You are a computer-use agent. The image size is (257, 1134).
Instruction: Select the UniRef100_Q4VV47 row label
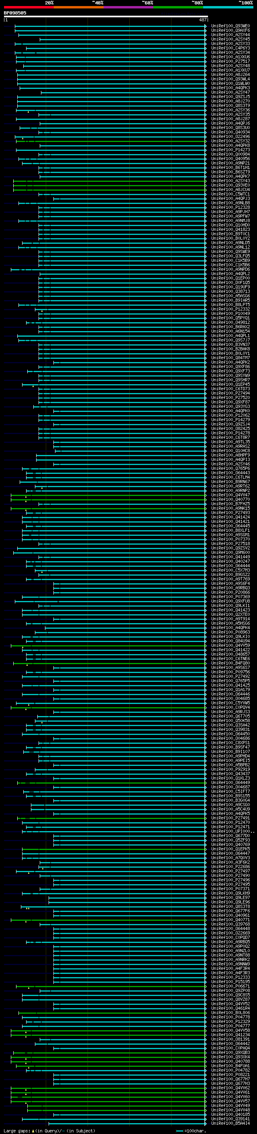pos(230,495)
